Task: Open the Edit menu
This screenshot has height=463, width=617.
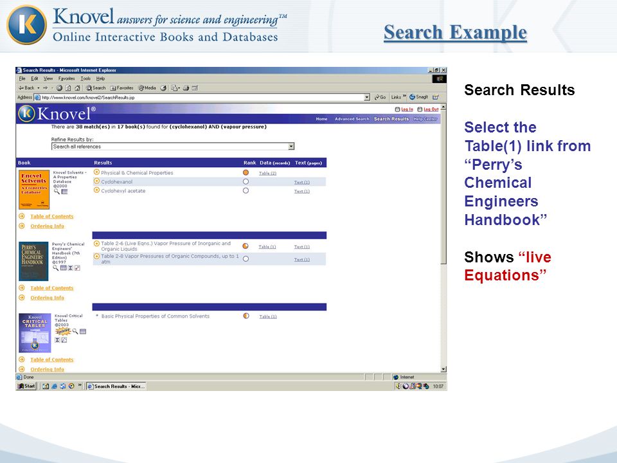Action: (35, 78)
